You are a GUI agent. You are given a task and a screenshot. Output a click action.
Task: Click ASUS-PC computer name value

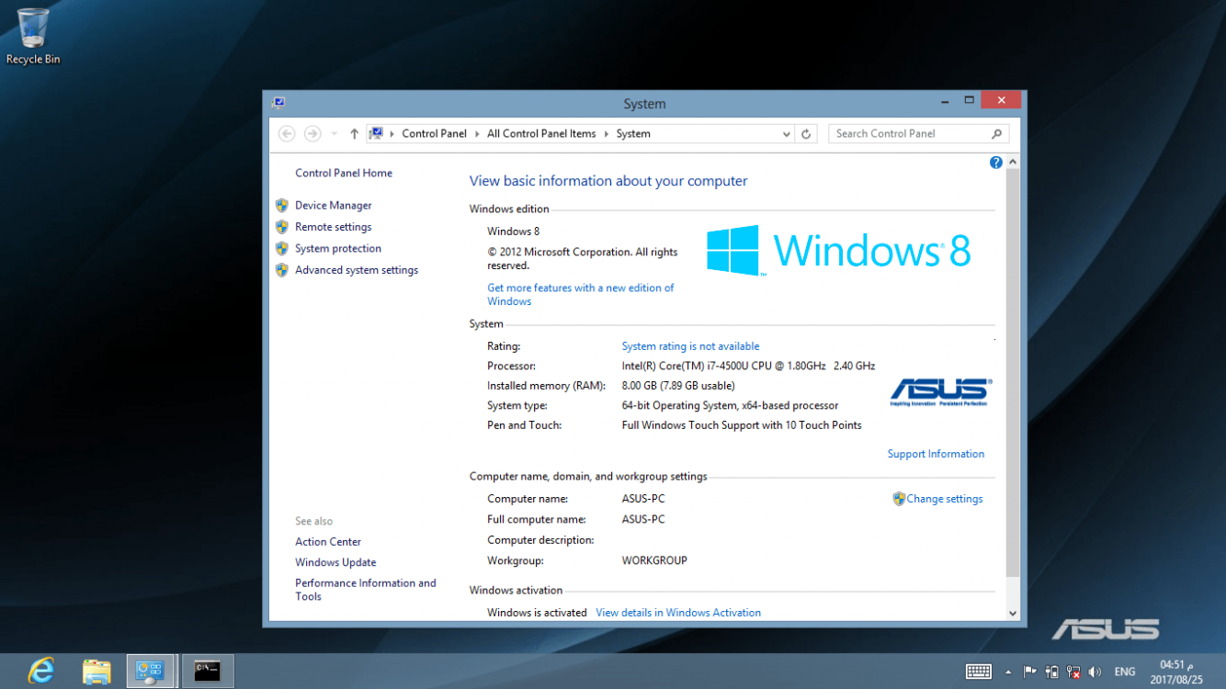point(643,499)
